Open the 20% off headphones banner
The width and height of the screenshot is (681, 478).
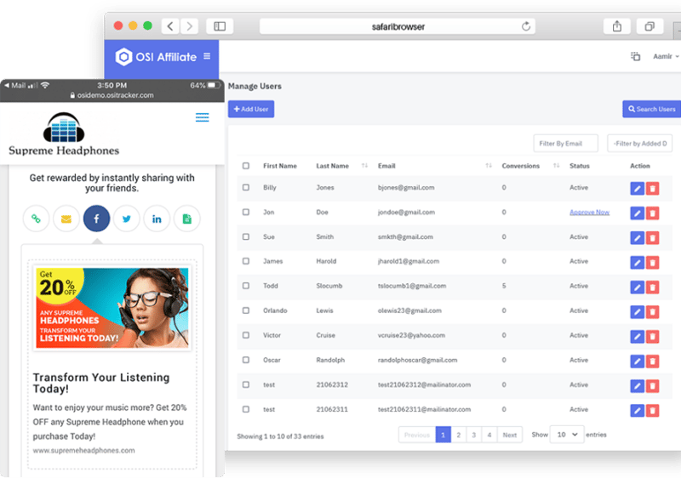[112, 308]
